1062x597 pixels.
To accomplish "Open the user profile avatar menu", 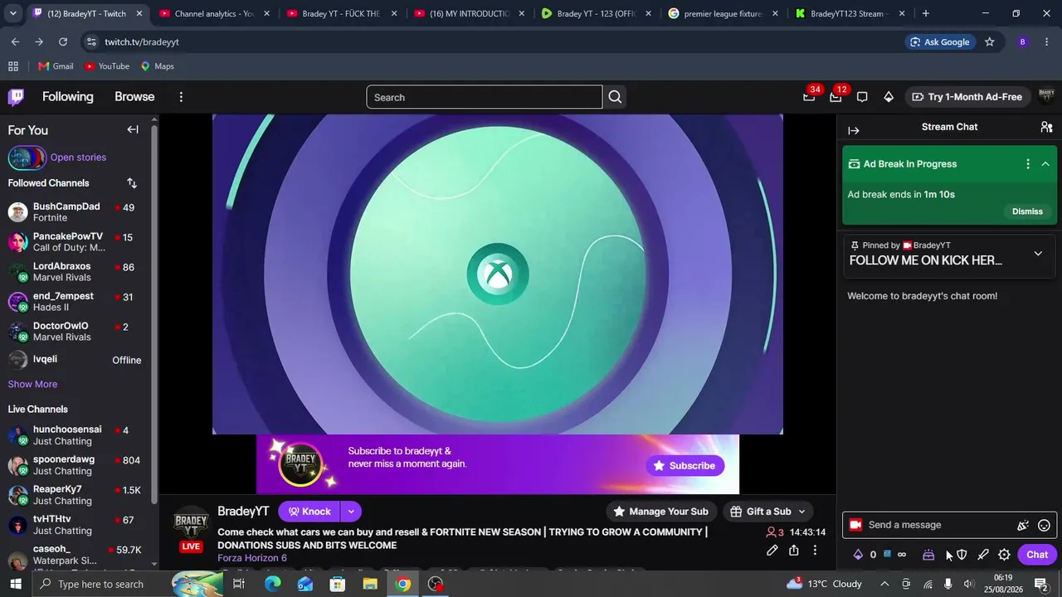I will tap(1046, 97).
